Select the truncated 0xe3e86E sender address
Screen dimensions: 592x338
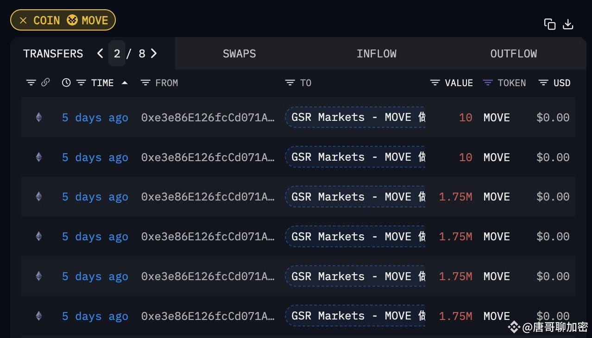pos(208,117)
